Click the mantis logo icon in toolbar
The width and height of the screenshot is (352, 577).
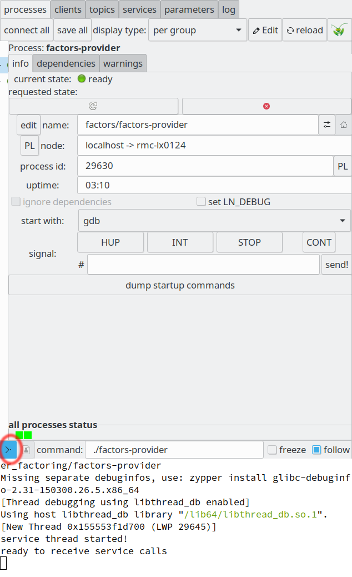(x=339, y=30)
